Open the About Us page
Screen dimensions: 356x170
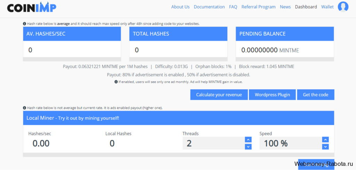[180, 7]
